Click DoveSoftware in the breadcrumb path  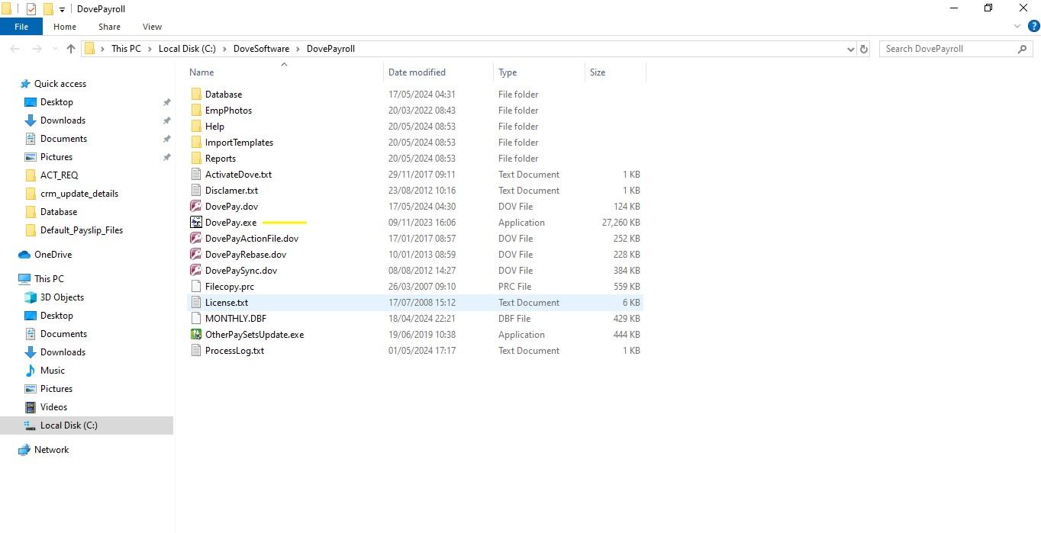pyautogui.click(x=261, y=49)
